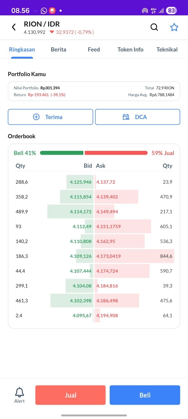Image resolution: width=188 pixels, height=419 pixels.
Task: Tap the Portfolio Kamu heading
Action: (27, 74)
